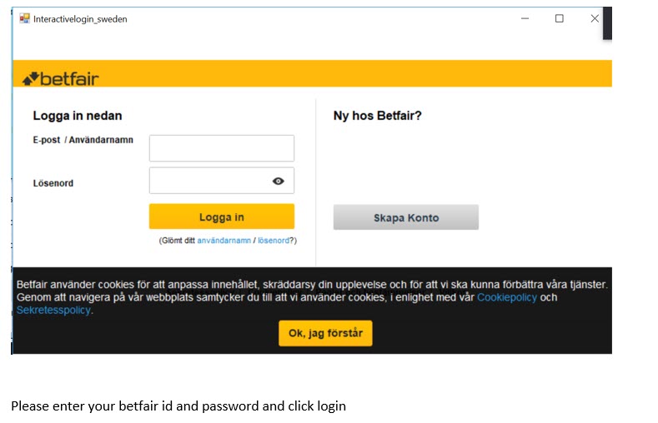This screenshot has height=423, width=658.
Task: Close the Interactivelogin_sweden window
Action: [x=595, y=18]
